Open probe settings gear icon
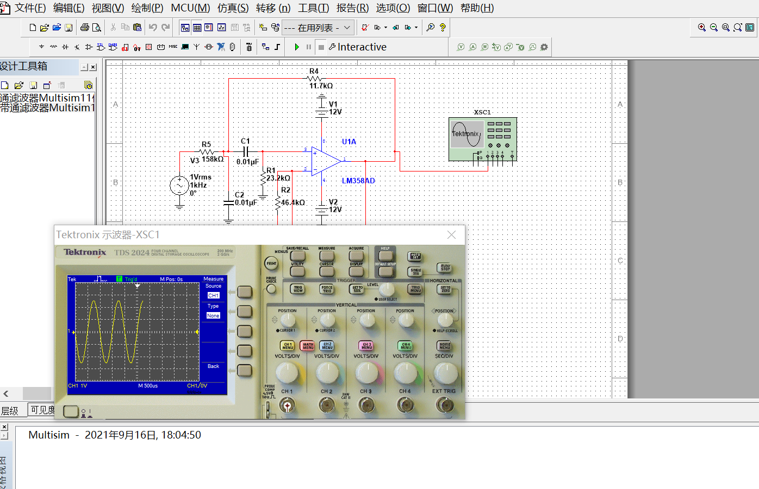 click(544, 47)
